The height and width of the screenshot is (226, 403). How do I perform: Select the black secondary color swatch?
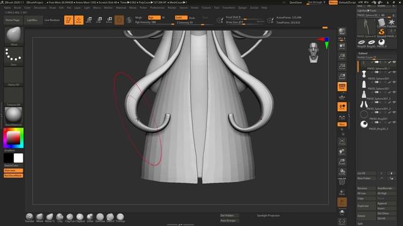coord(8,158)
